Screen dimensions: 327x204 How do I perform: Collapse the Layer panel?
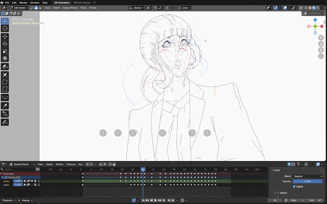pos(272,170)
